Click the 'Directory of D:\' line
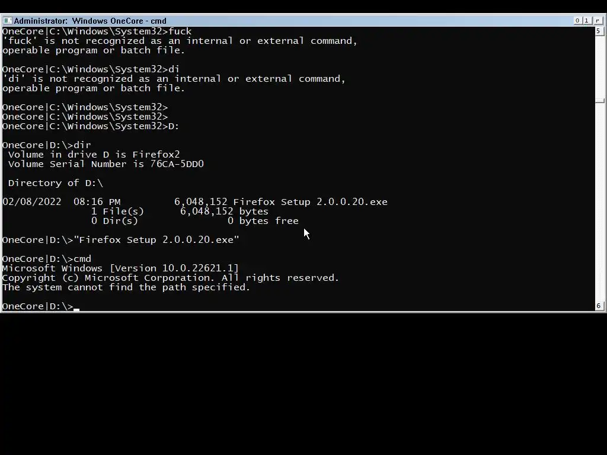Image resolution: width=607 pixels, height=455 pixels. coord(56,183)
